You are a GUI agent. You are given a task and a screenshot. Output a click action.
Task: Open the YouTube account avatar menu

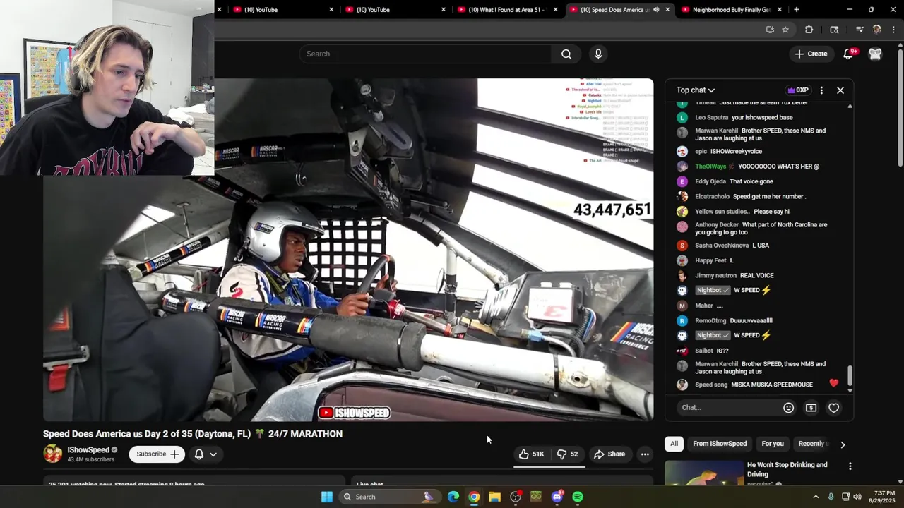[875, 54]
